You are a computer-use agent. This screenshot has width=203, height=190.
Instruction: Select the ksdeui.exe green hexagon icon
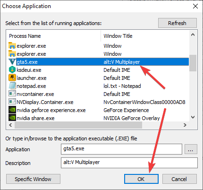(x=12, y=70)
